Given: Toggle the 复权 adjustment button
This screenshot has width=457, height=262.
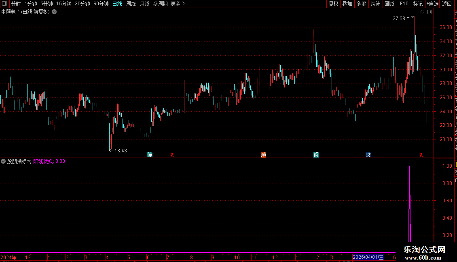Looking at the screenshot, I should (x=333, y=4).
